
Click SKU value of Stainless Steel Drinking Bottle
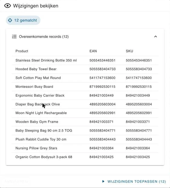pyautogui.click(x=139, y=60)
